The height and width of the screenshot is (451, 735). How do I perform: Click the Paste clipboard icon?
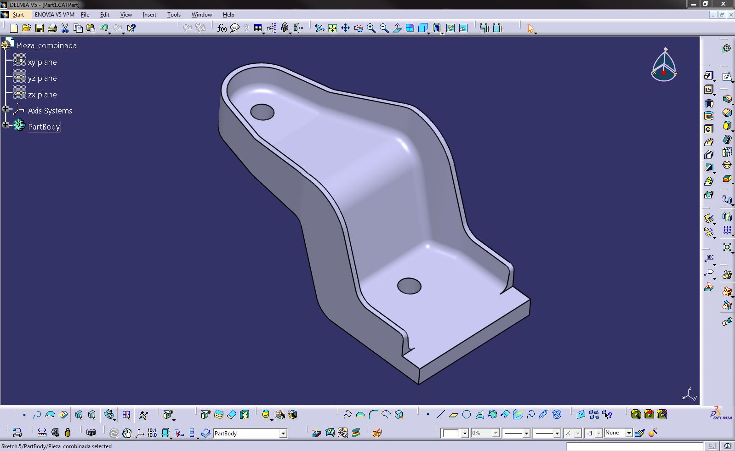coord(91,28)
